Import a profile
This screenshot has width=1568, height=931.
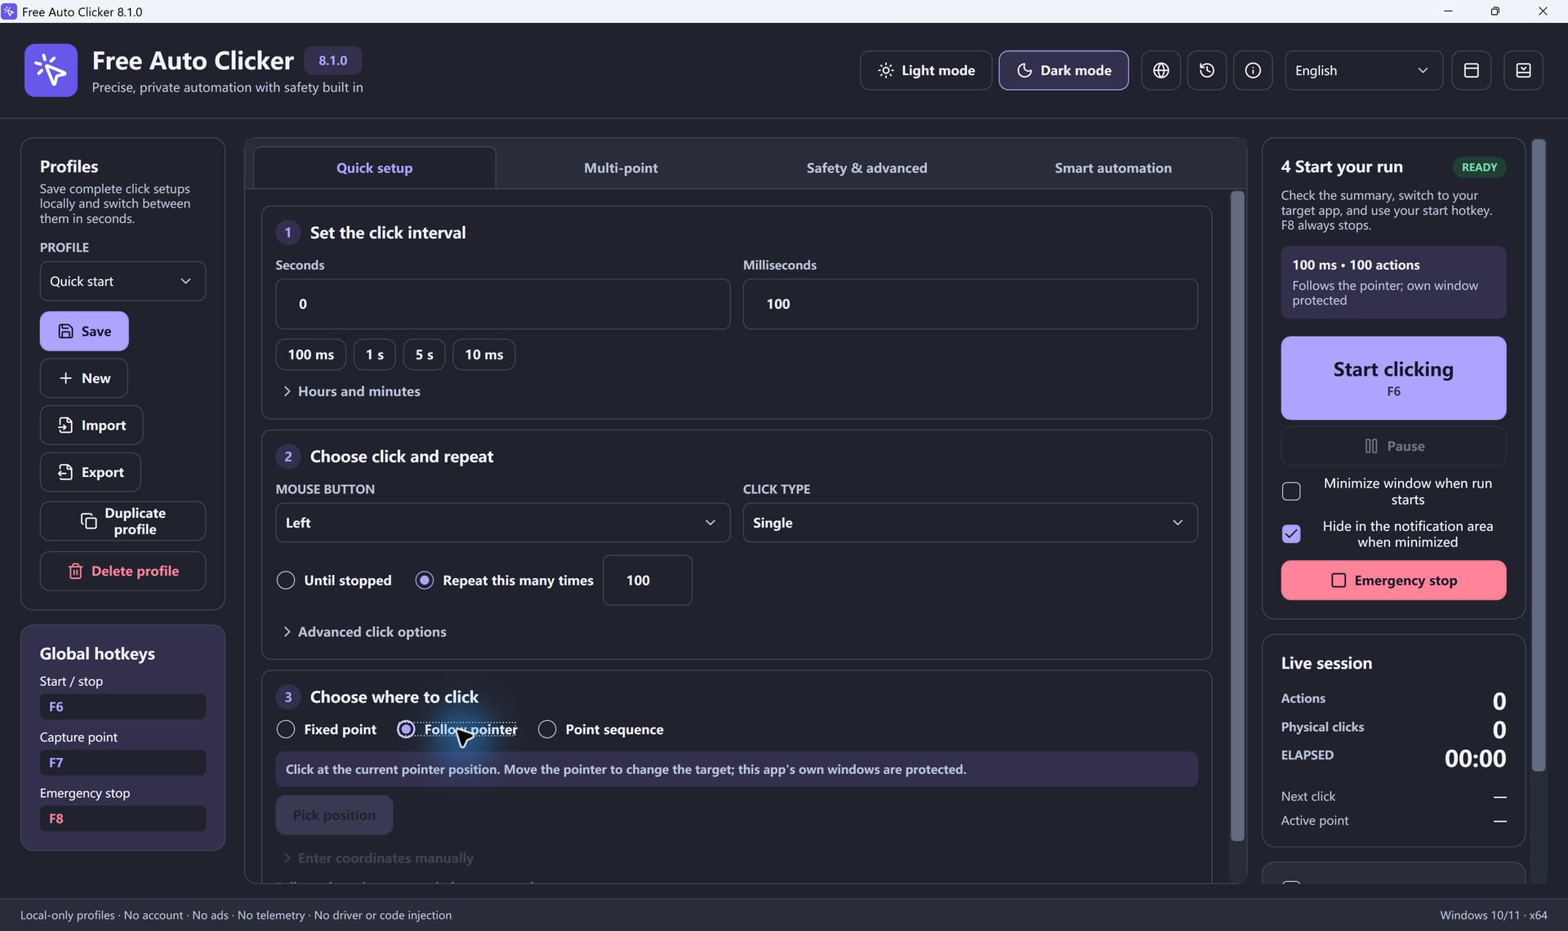click(x=91, y=425)
